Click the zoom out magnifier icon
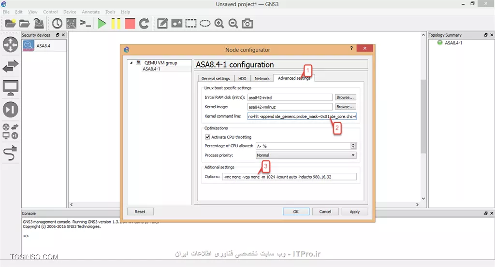This screenshot has height=267, width=495. [233, 23]
